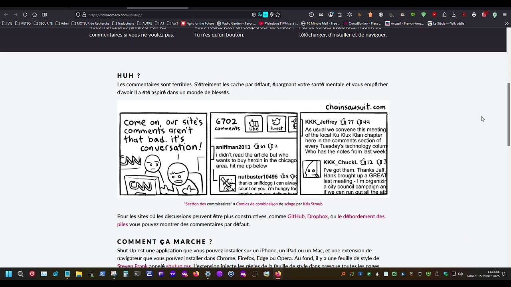Open the extensions puzzle-piece icon
This screenshot has height=287, width=511.
tap(444, 15)
